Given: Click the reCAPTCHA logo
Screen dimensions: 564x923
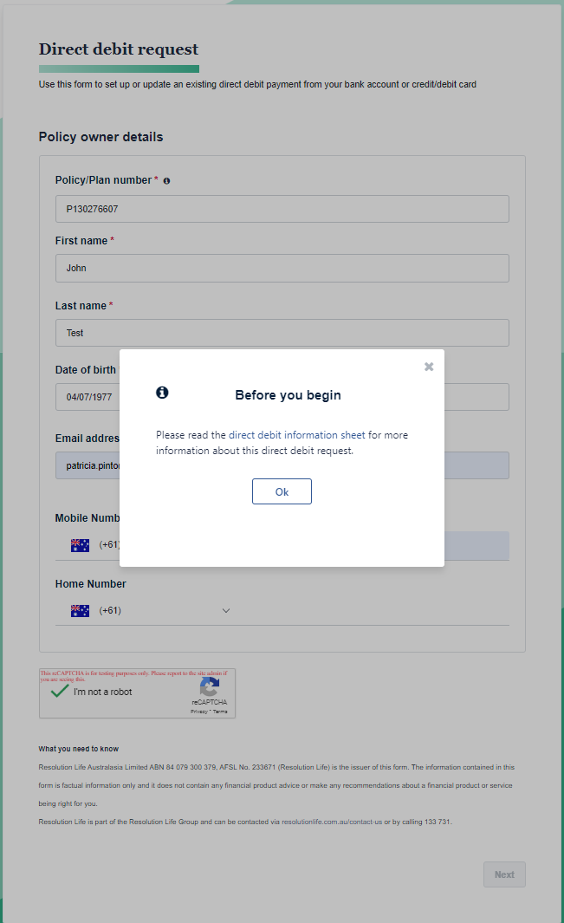Looking at the screenshot, I should coord(209,687).
